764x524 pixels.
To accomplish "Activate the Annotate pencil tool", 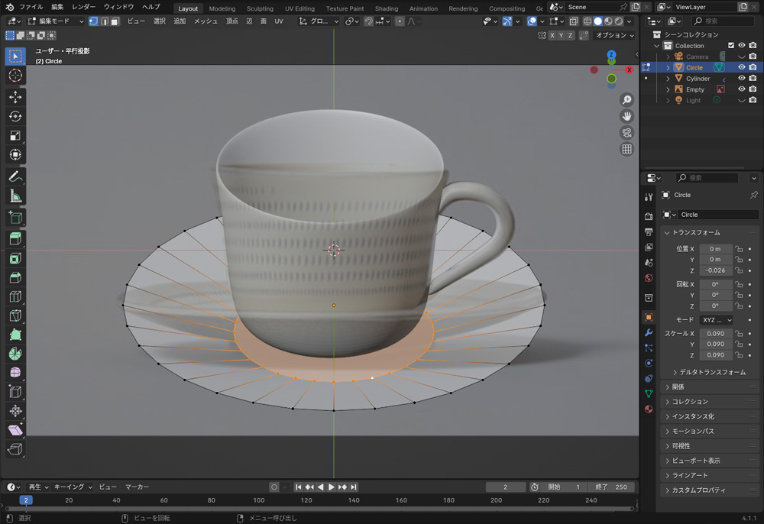I will click(x=15, y=176).
